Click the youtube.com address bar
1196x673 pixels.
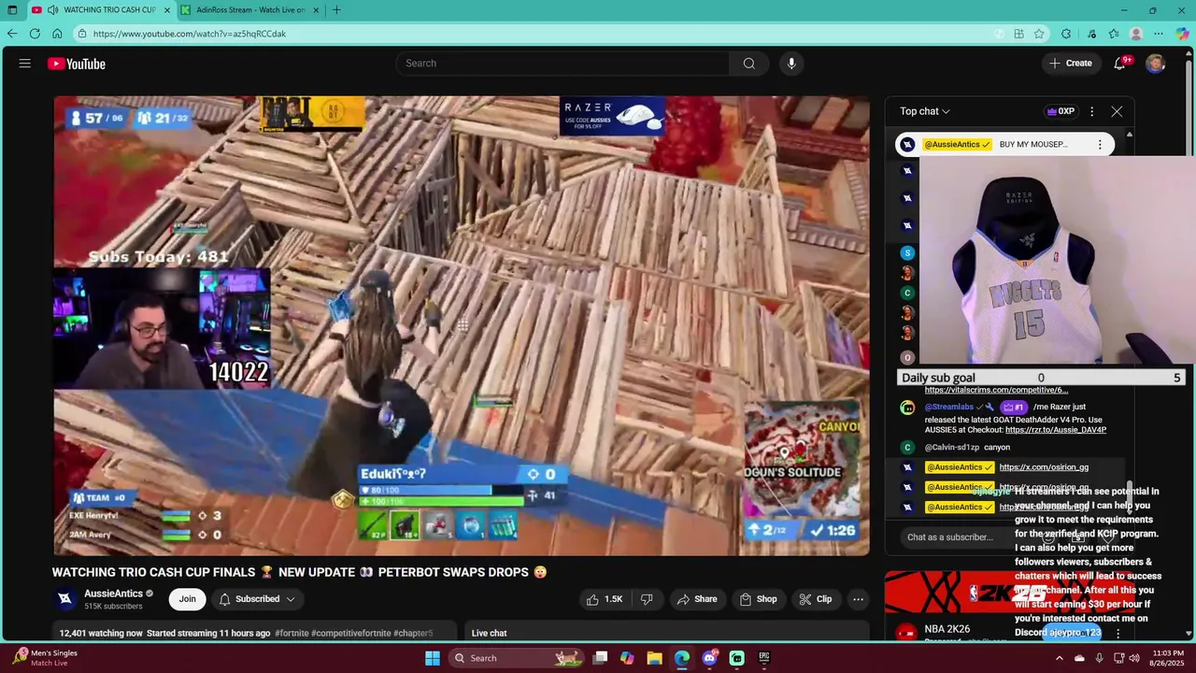pyautogui.click(x=533, y=34)
